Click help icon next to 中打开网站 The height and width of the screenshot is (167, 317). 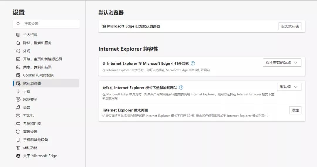click(x=193, y=63)
